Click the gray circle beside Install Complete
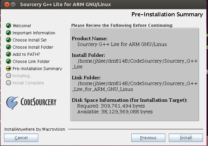Image resolution: width=208 pixels, height=146 pixels. (8, 83)
